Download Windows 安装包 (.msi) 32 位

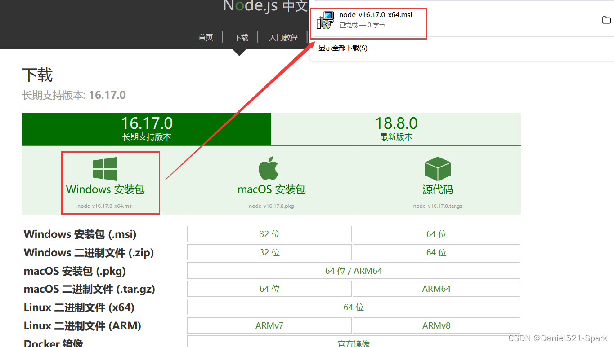point(269,234)
